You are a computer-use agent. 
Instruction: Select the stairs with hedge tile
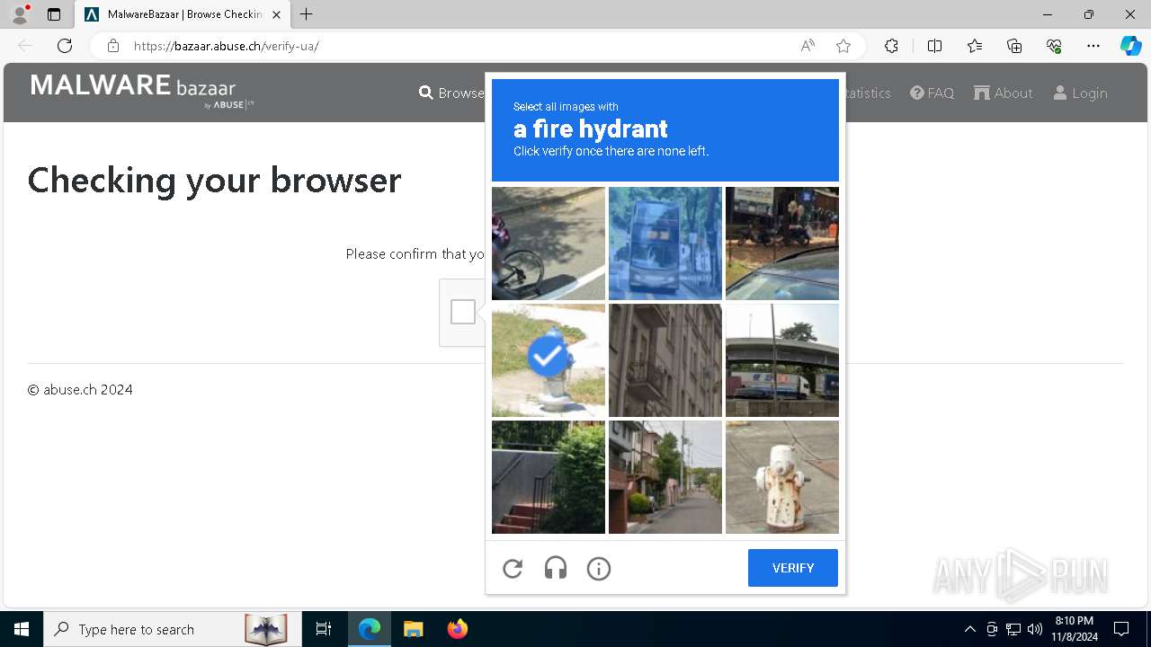click(549, 477)
